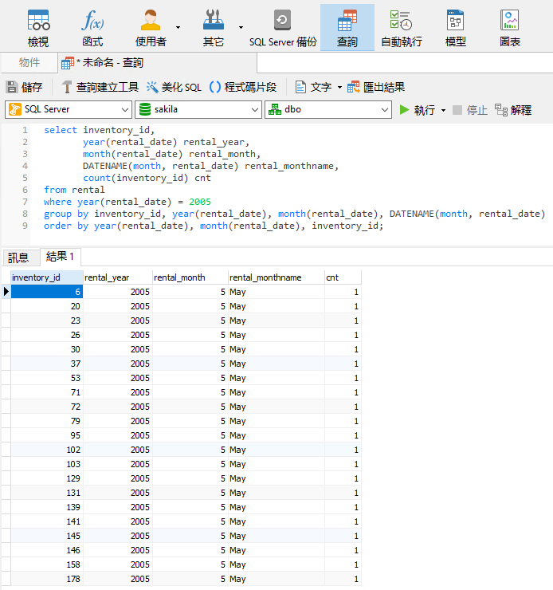Select the 自動執行 (Automation) icon

pos(401,27)
